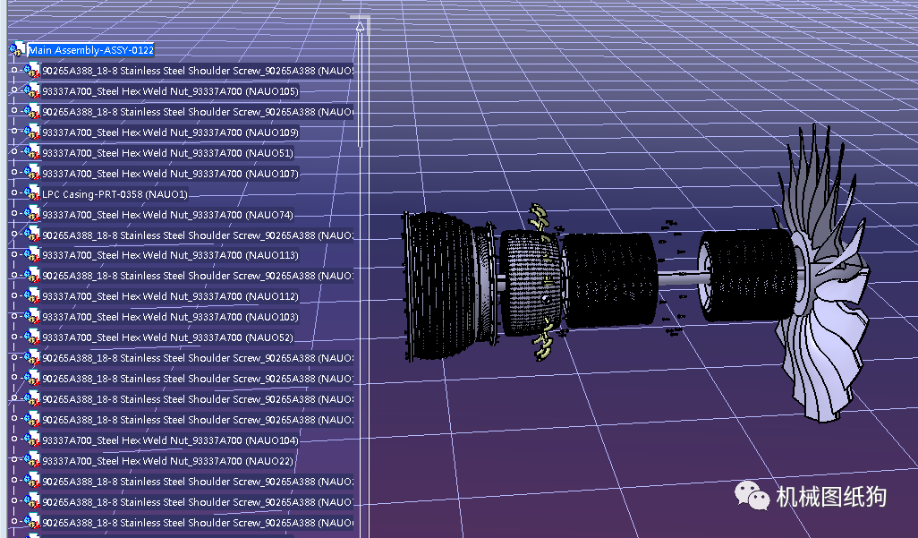Select the Steel Hex Weld Nut (NAUO51) label

coord(167,153)
